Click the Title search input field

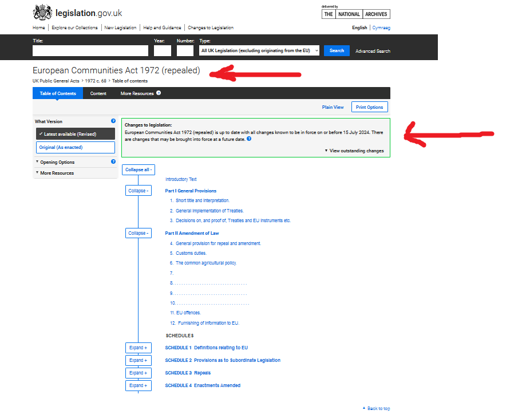[x=90, y=50]
